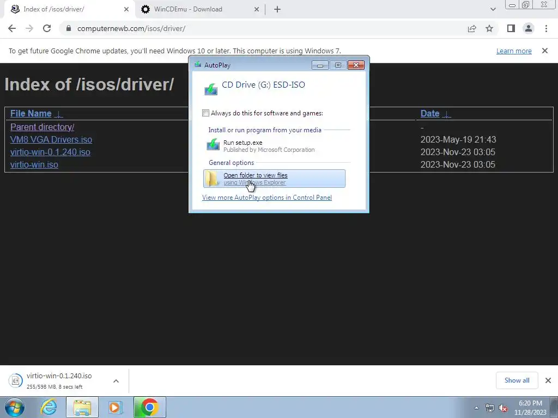This screenshot has width=558, height=418.
Task: Open View more AutoPlay options in Control Panel
Action: pyautogui.click(x=267, y=197)
